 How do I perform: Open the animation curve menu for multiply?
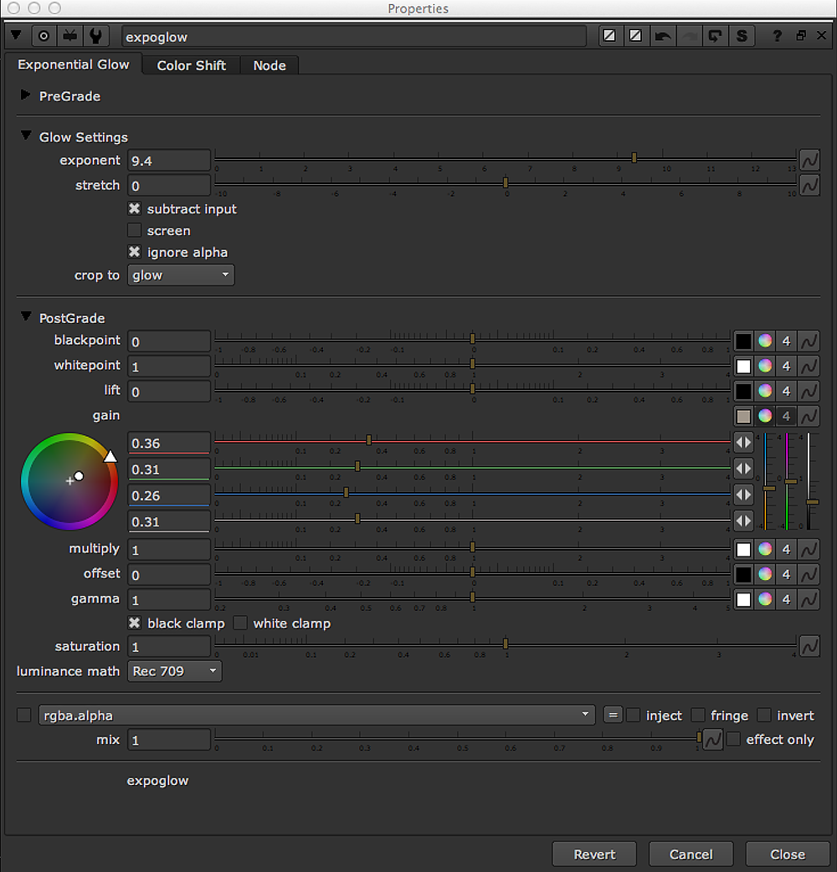809,550
